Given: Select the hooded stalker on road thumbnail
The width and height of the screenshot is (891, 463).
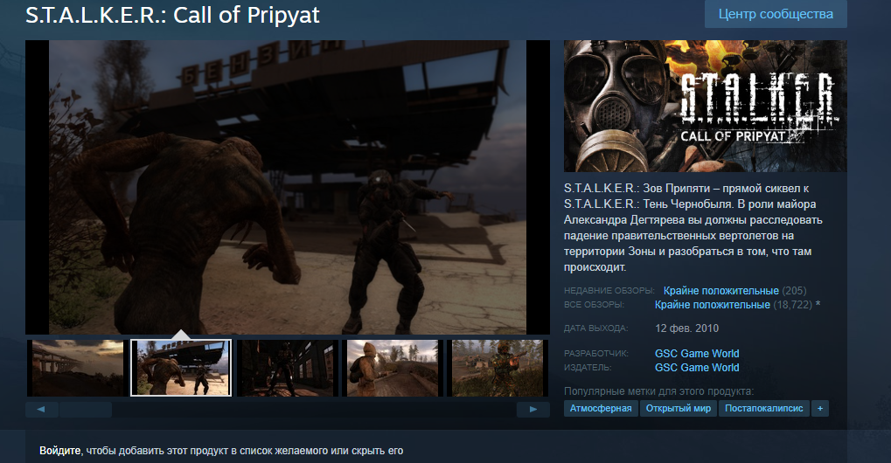Looking at the screenshot, I should [x=393, y=368].
